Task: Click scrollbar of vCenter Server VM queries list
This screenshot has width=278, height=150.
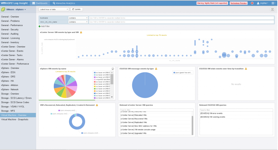Action: (x=192, y=125)
